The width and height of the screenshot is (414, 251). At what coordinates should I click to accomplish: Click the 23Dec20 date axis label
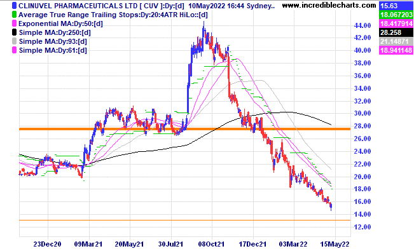click(x=47, y=244)
